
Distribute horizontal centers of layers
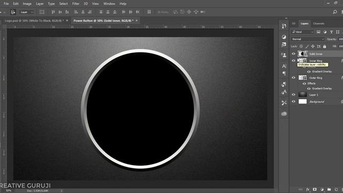pyautogui.click(x=130, y=12)
